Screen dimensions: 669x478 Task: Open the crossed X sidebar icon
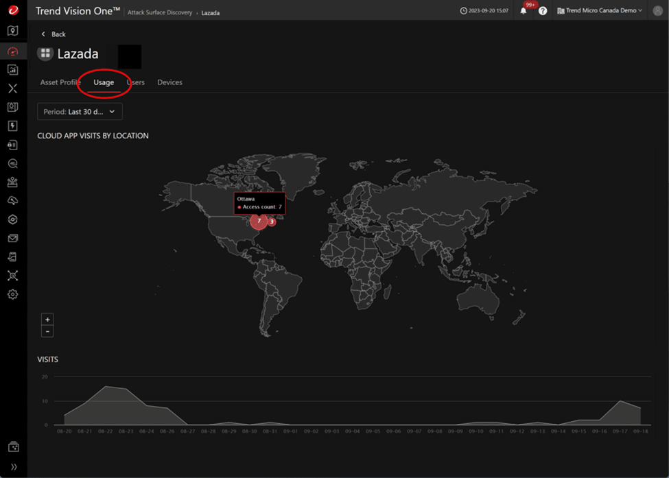tap(13, 88)
